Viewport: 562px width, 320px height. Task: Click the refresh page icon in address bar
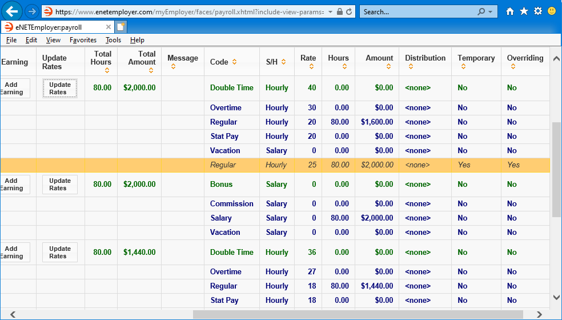tap(349, 11)
